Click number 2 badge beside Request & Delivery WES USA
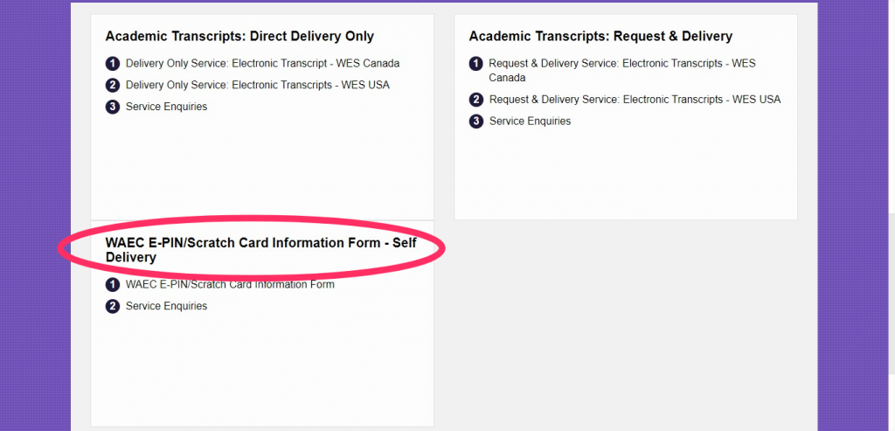This screenshot has height=431, width=895. (475, 100)
